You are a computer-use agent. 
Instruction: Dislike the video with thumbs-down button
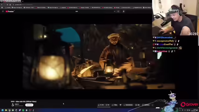107,105
